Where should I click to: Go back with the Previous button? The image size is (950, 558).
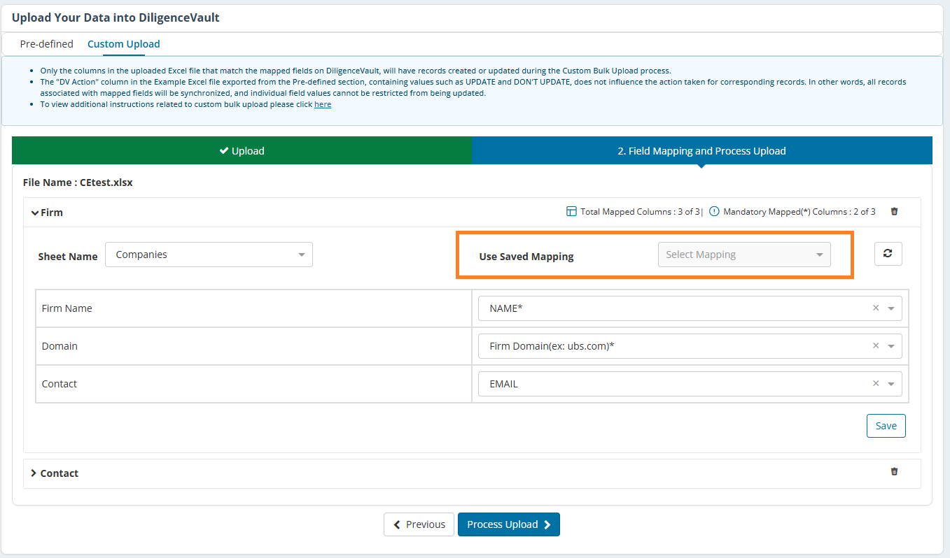[x=419, y=524]
